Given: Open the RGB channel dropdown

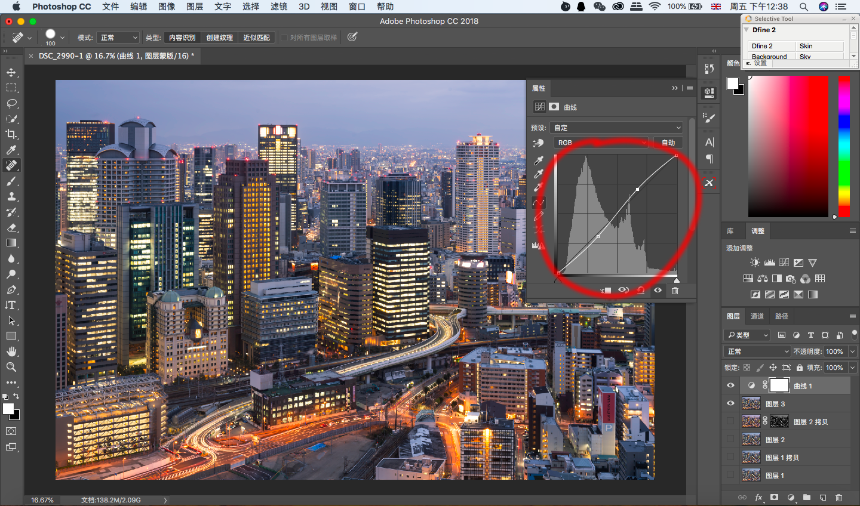Looking at the screenshot, I should pyautogui.click(x=600, y=143).
